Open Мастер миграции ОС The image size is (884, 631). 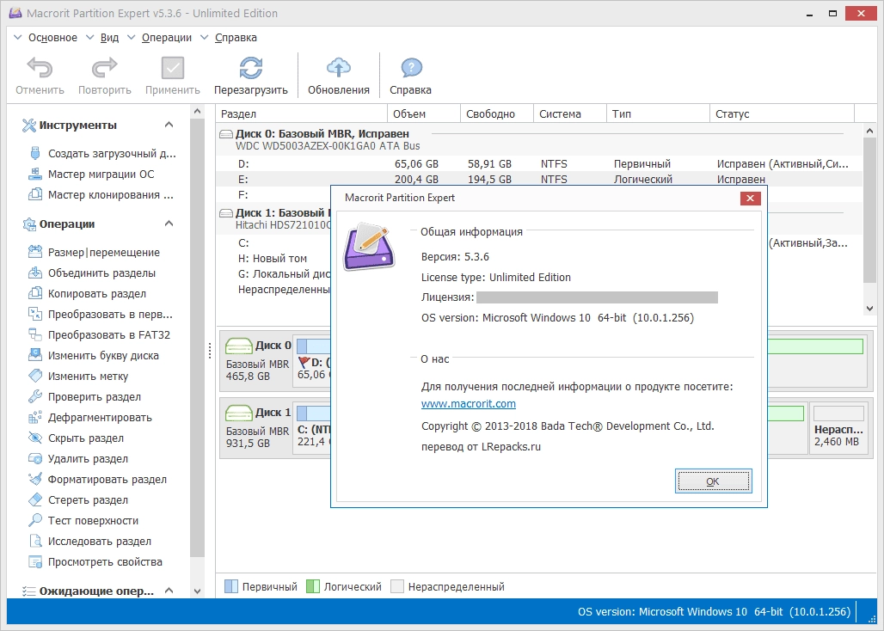click(x=91, y=175)
